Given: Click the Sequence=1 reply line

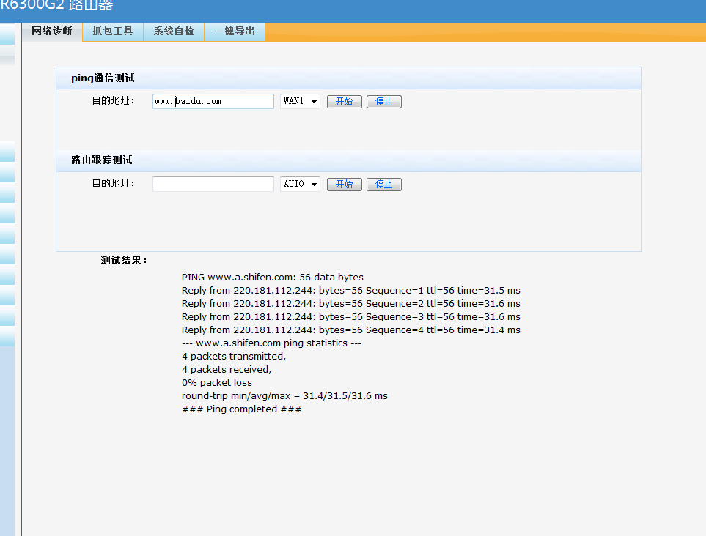Looking at the screenshot, I should (x=350, y=291).
